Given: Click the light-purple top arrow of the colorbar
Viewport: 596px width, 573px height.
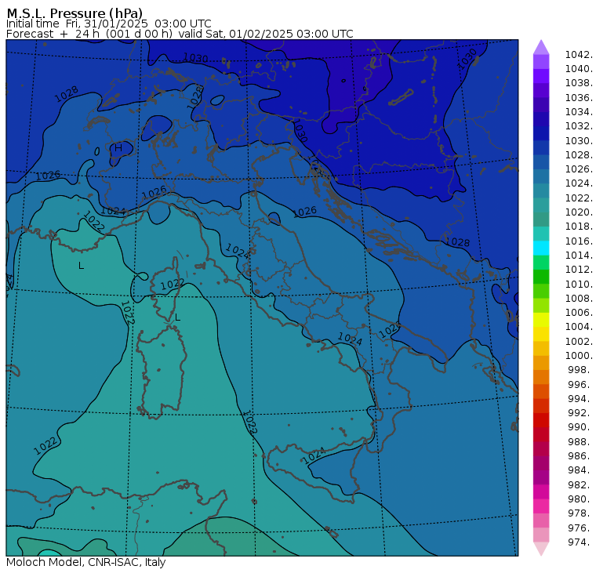Looking at the screenshot, I should (541, 47).
